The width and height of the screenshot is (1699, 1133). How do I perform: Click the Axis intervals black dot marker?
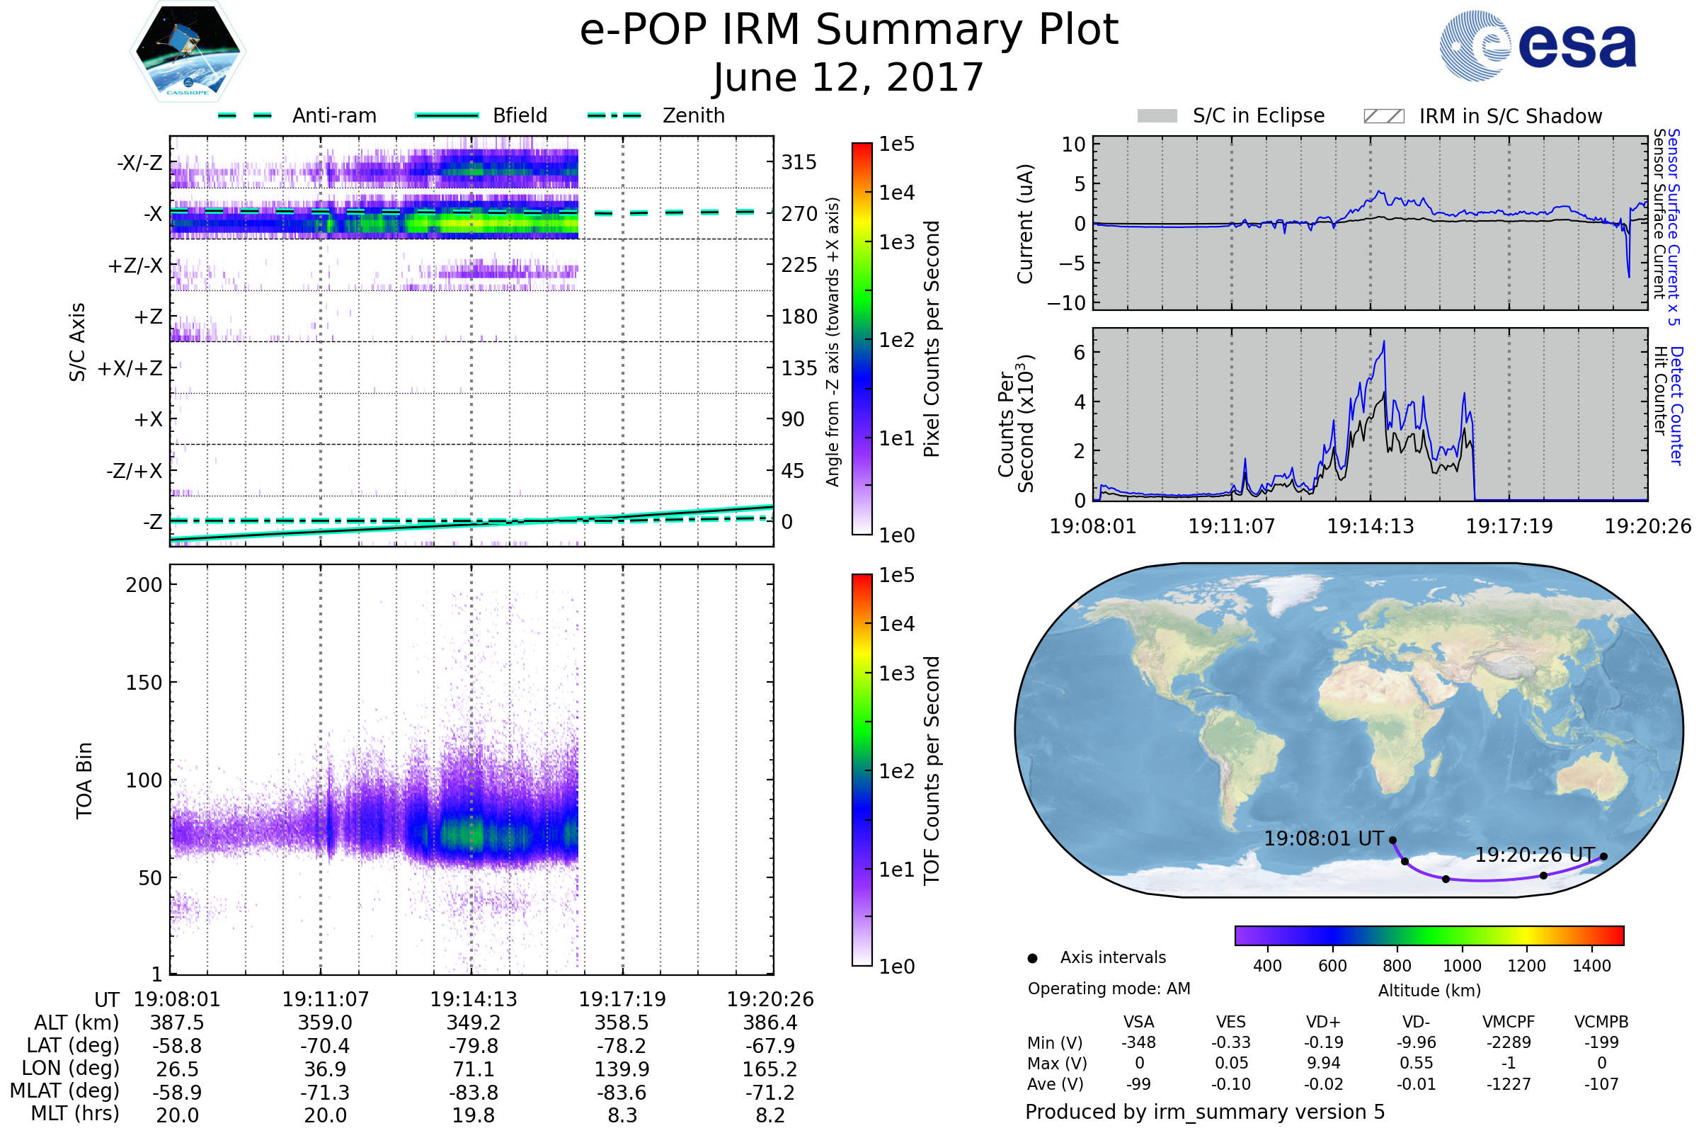(x=1032, y=958)
